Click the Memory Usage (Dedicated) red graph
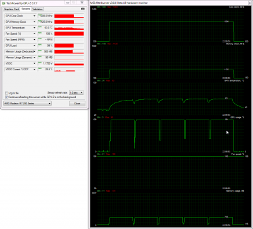This screenshot has height=229, width=253. 69,51
